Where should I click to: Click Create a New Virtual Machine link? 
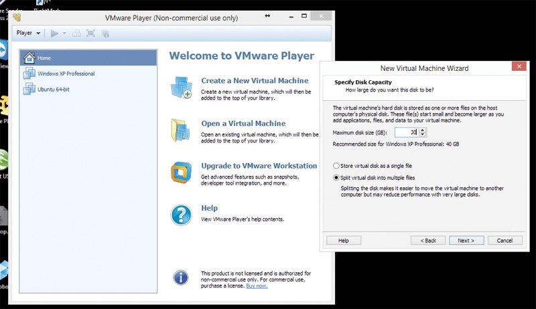[x=255, y=81]
